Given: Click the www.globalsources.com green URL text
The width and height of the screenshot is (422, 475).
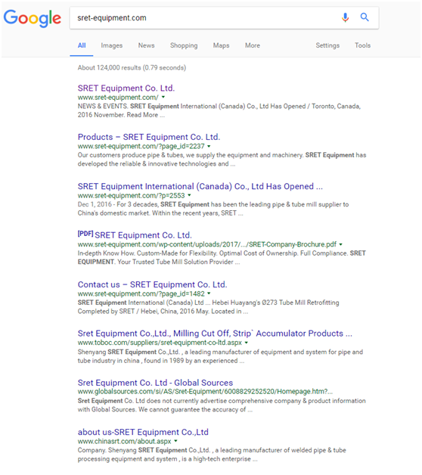Looking at the screenshot, I should click(205, 392).
